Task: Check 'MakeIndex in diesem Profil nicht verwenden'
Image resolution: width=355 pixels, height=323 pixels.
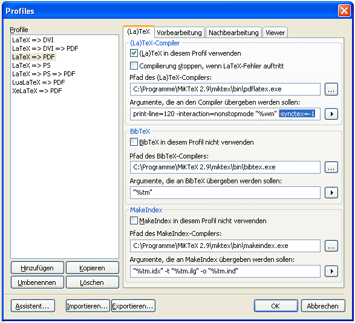Action: [x=134, y=221]
